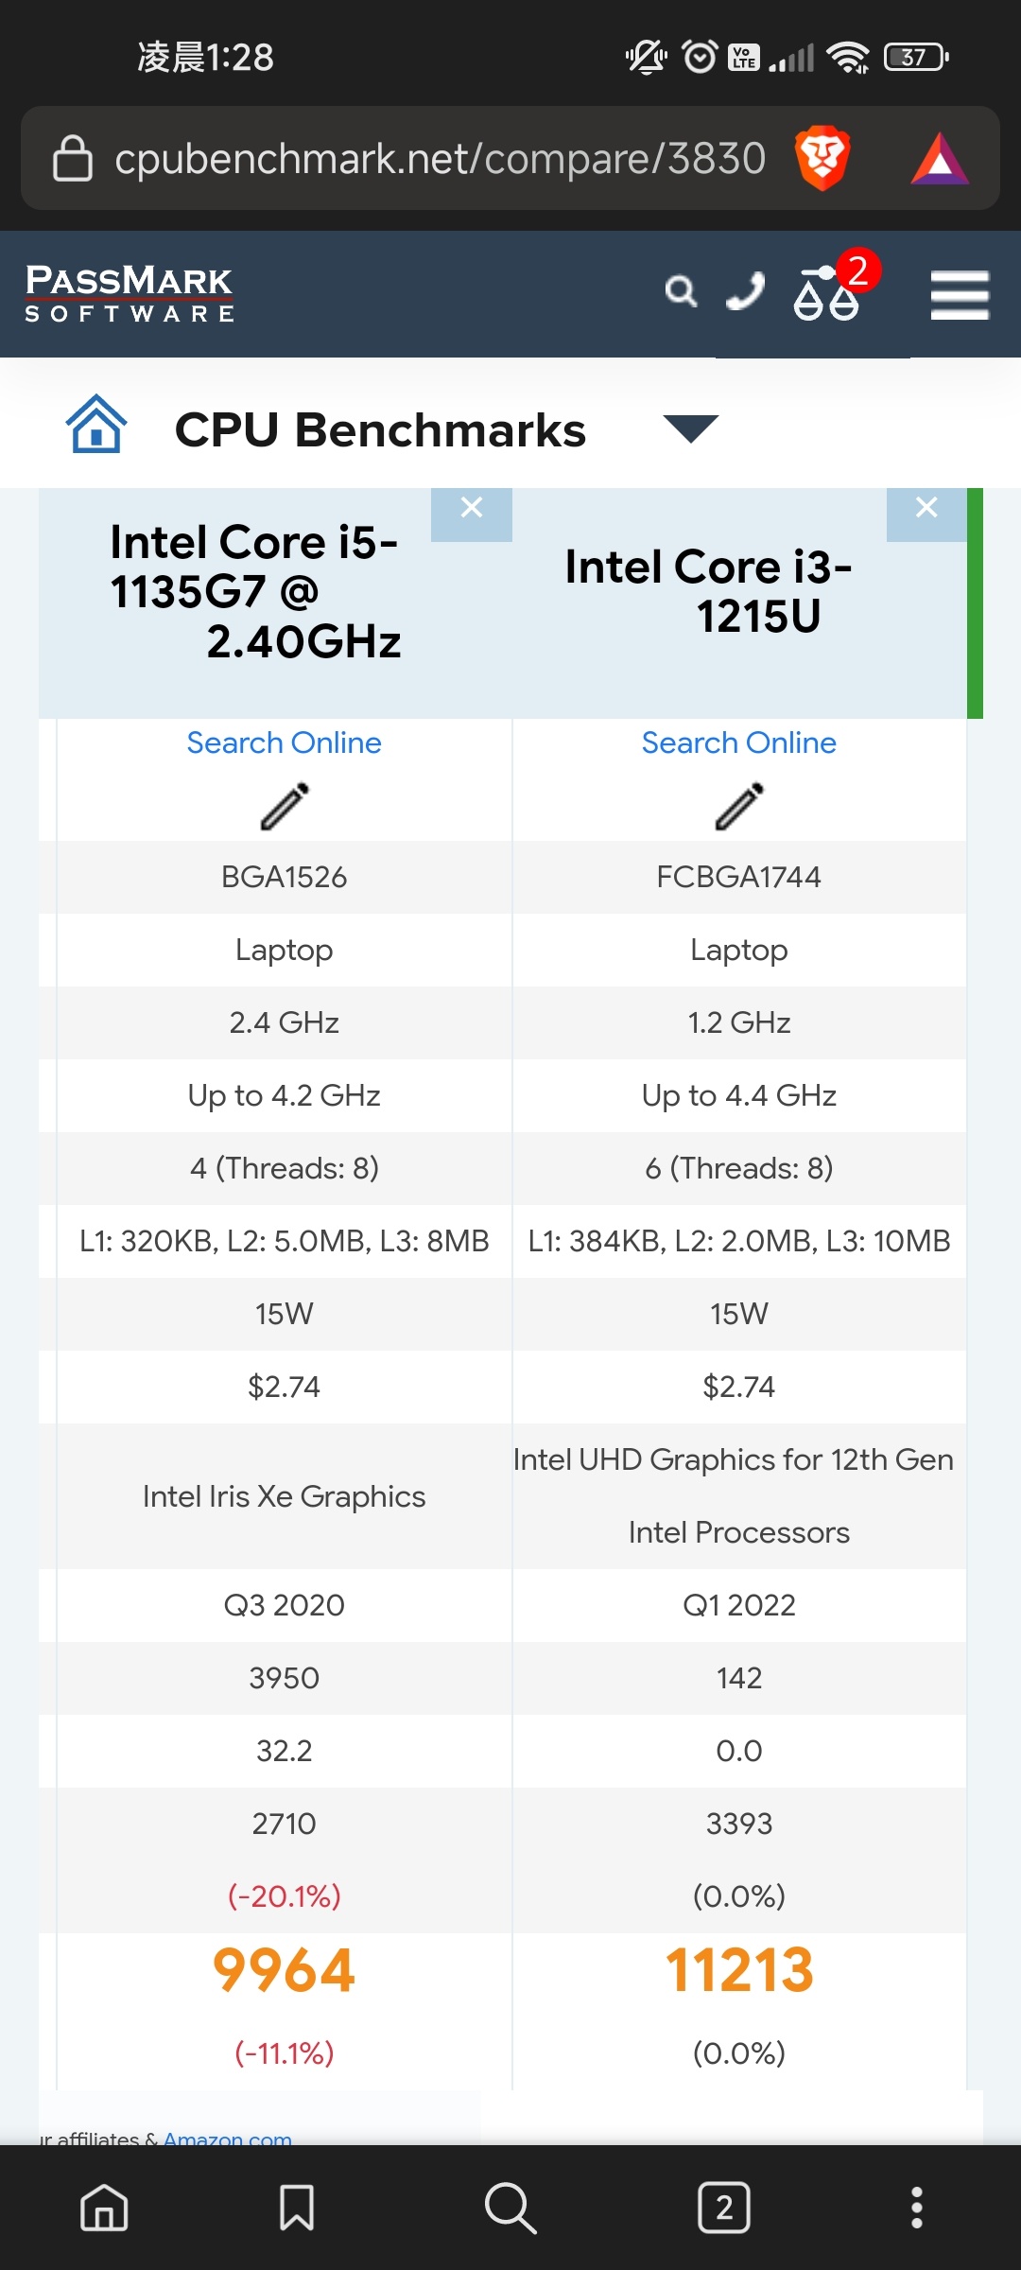Edit i5-1135G7 using the pencil icon
This screenshot has width=1021, height=2270.
285,806
